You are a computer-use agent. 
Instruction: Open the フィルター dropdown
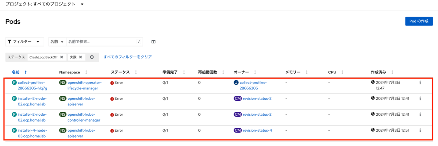[24, 42]
